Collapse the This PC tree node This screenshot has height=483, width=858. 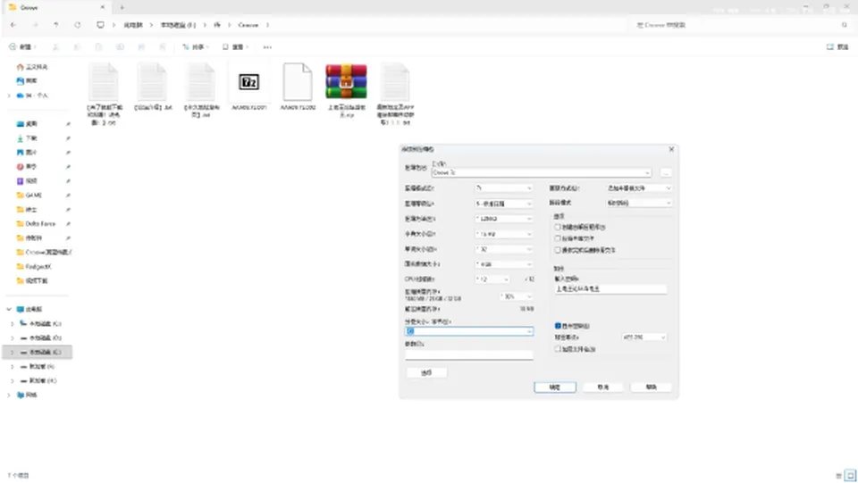click(9, 309)
